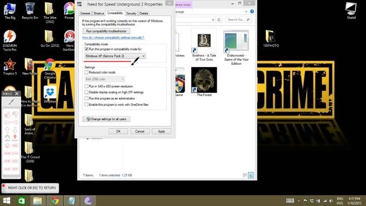Open File Explorer from the taskbar
The height and width of the screenshot is (206, 366).
pyautogui.click(x=38, y=201)
